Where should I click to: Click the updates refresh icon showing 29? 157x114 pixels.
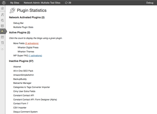point(68,3)
